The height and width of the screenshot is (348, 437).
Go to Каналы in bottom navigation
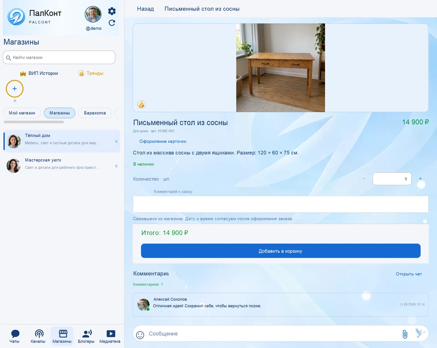click(38, 336)
